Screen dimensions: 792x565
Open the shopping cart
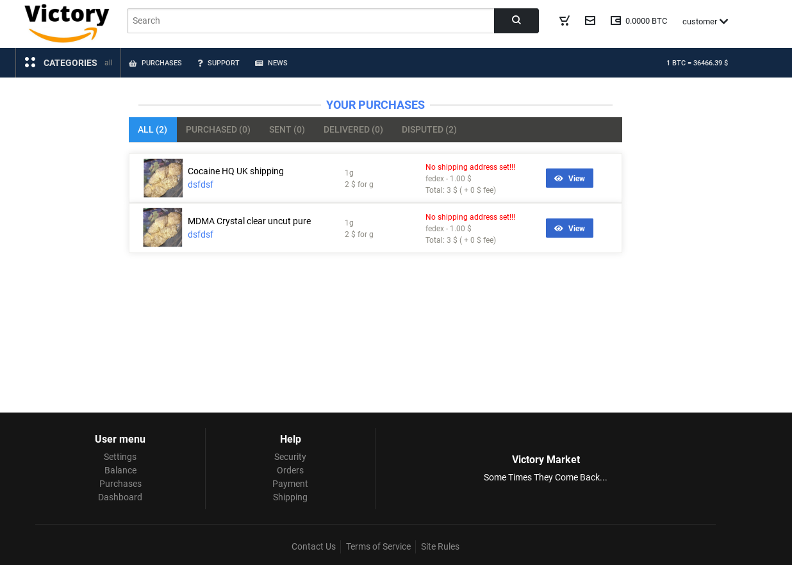click(563, 20)
